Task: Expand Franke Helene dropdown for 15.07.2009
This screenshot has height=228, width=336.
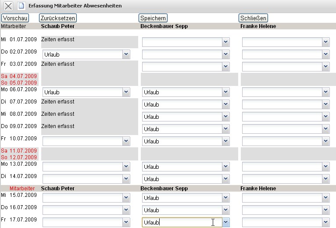Action: click(x=325, y=198)
